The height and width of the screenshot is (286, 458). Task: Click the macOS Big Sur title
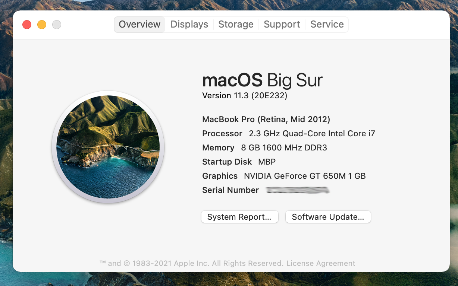point(262,80)
